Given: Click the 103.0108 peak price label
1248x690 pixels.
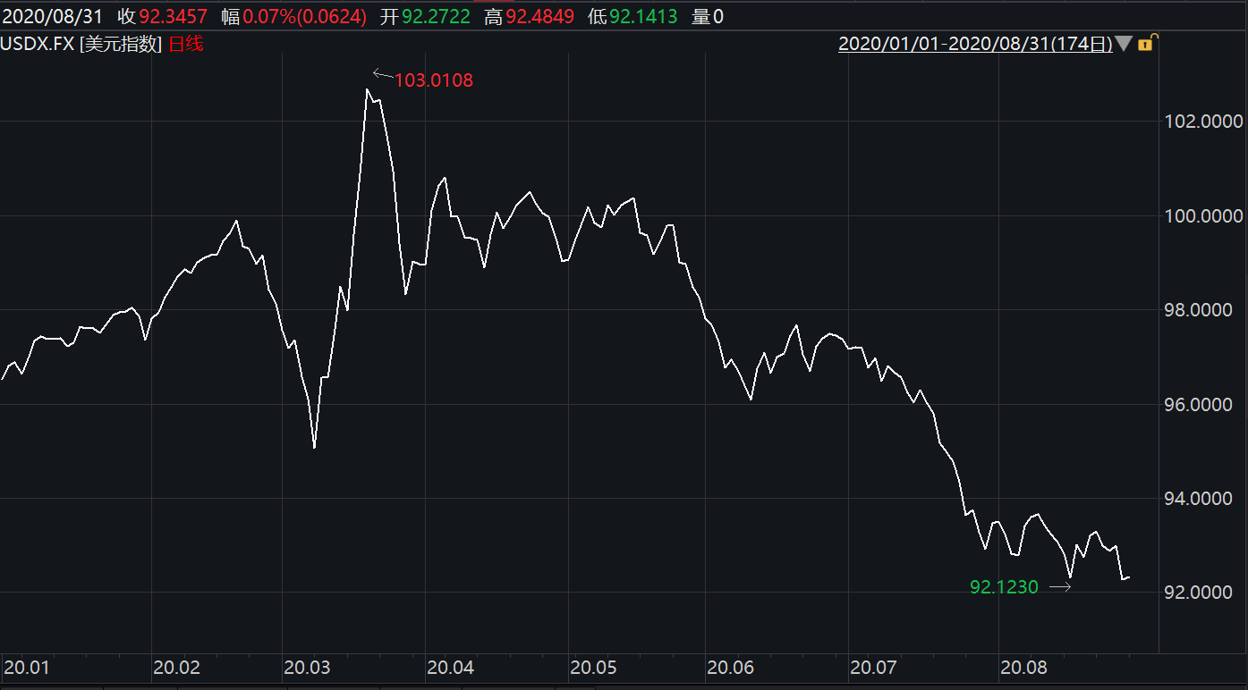Looking at the screenshot, I should click(x=434, y=80).
